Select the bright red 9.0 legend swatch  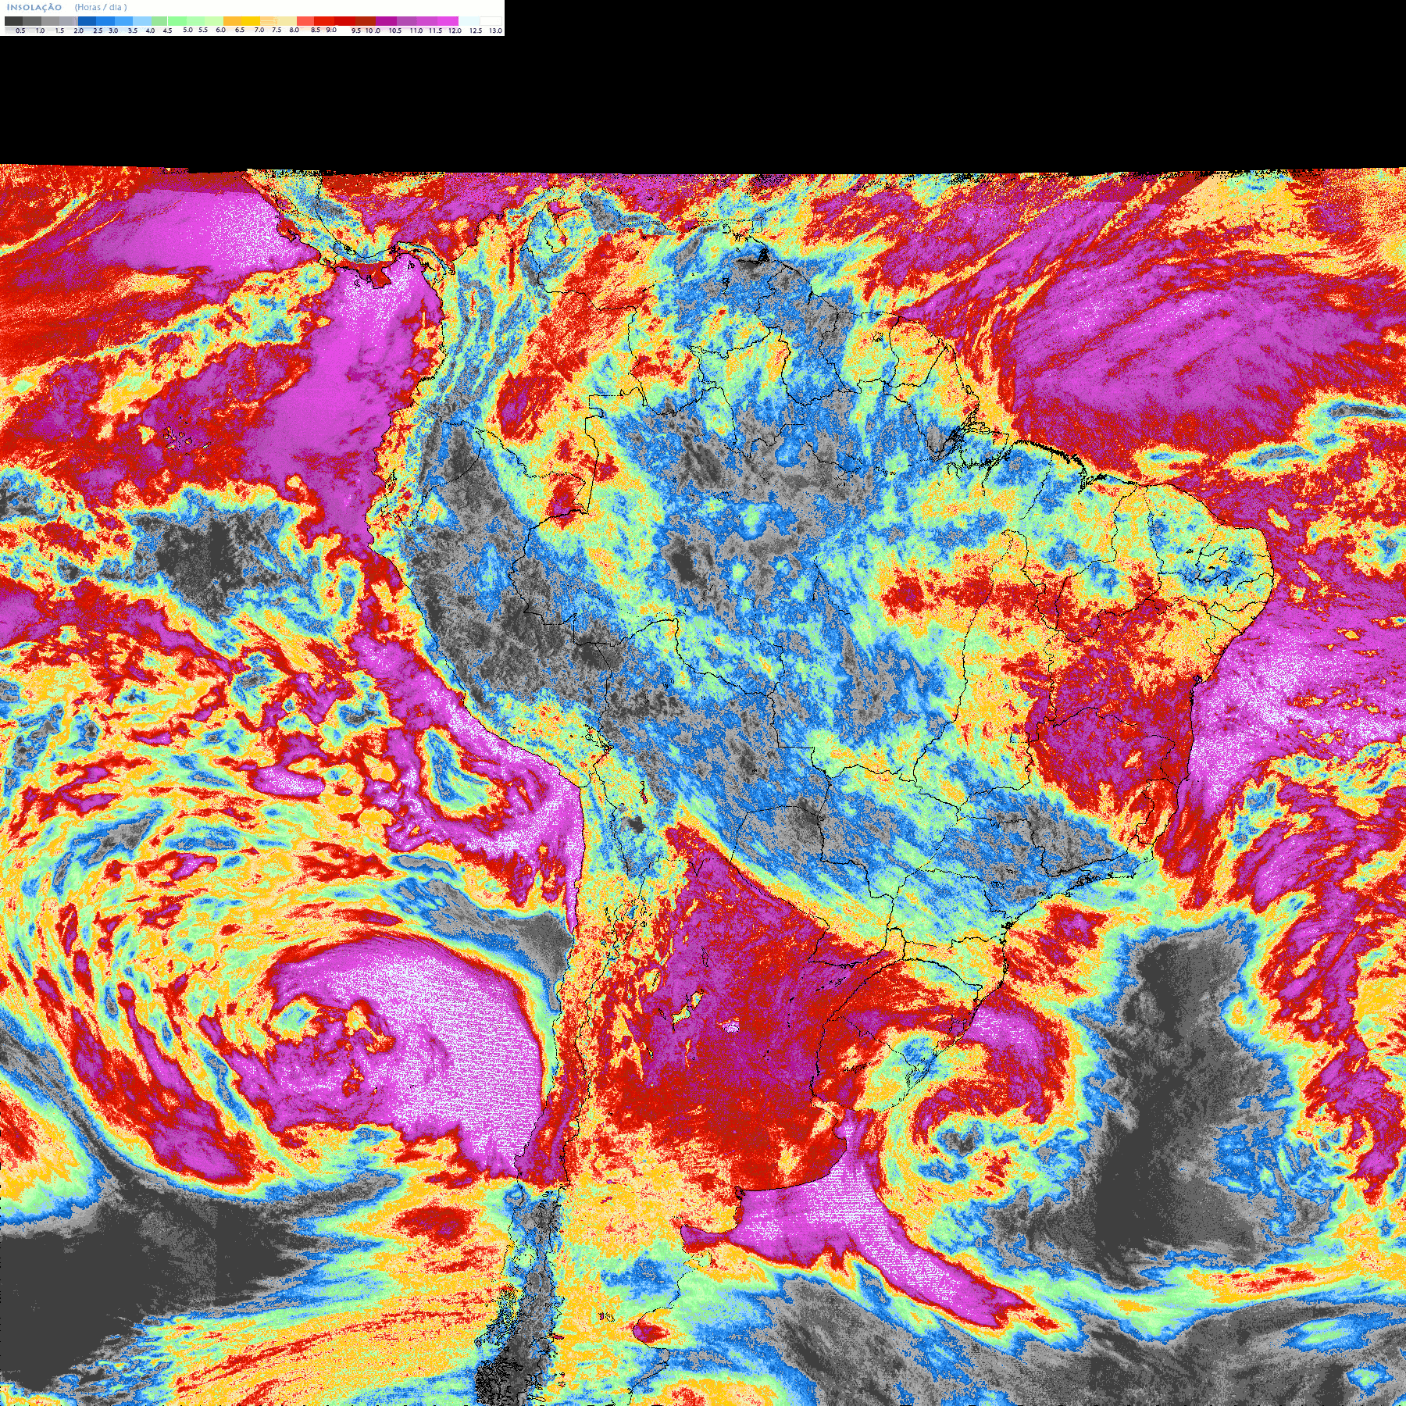click(324, 21)
